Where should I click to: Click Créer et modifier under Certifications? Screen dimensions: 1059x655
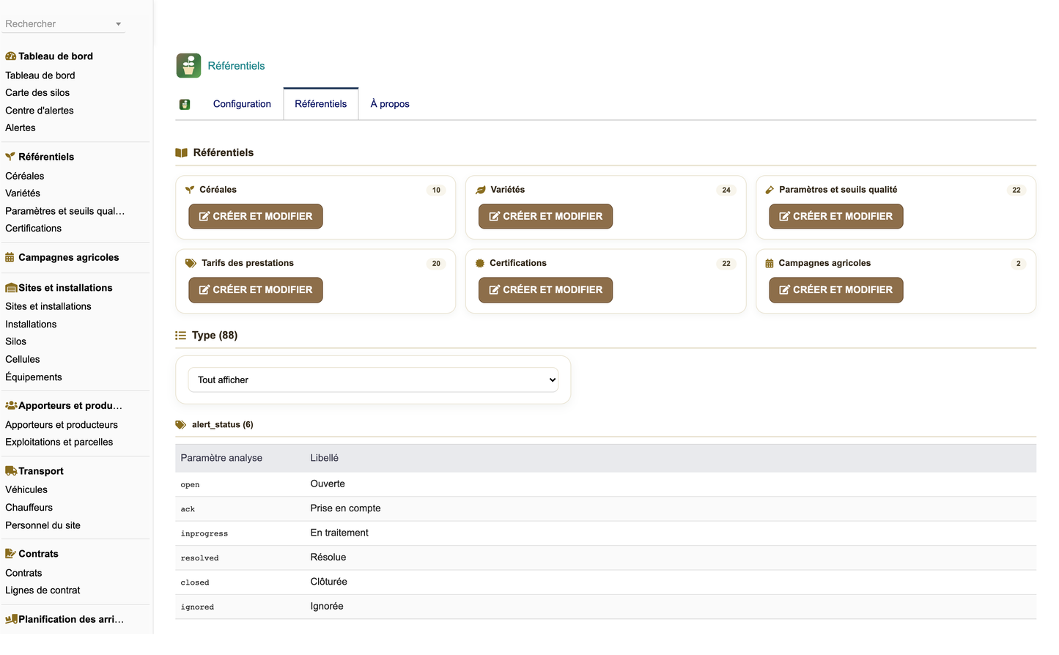(546, 290)
